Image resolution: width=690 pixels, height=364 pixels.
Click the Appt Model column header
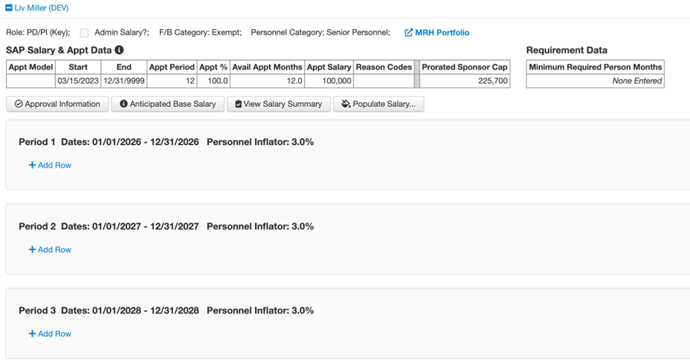click(30, 67)
